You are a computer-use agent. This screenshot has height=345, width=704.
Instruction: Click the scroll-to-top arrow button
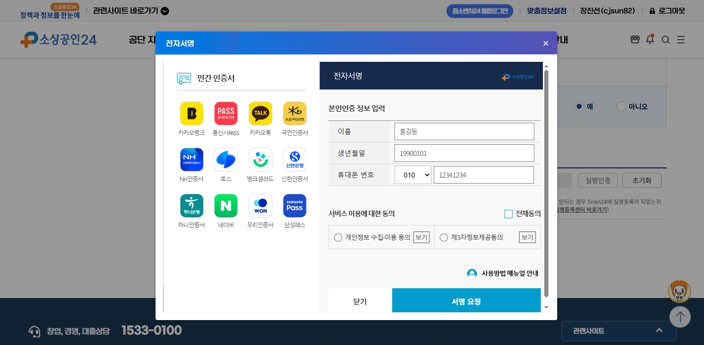[x=680, y=317]
